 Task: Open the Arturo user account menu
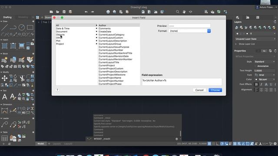coord(266,7)
